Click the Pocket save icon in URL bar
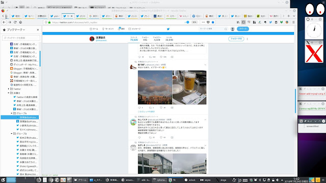Image resolution: width=326 pixels, height=183 pixels. click(x=208, y=22)
